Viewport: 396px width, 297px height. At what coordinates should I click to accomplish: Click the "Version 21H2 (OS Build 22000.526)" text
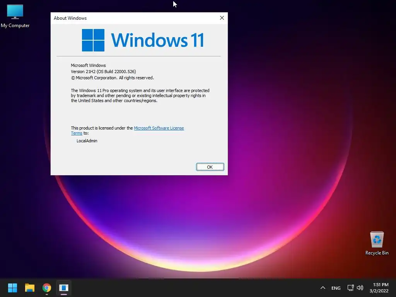point(103,72)
